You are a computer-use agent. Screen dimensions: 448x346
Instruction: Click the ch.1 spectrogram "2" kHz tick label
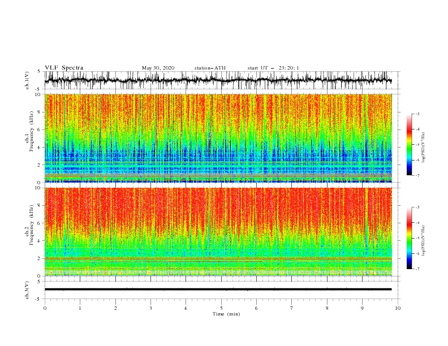[x=39, y=165]
